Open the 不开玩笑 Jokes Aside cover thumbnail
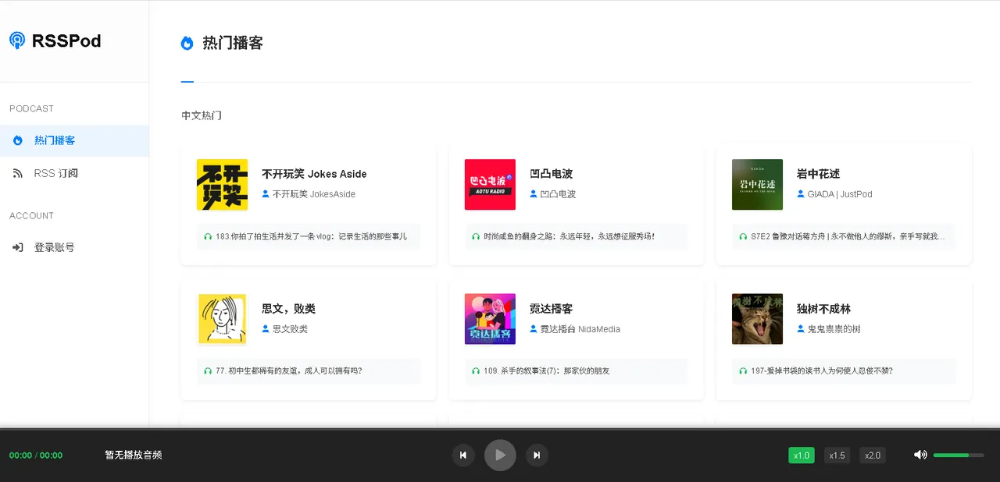 click(x=222, y=185)
